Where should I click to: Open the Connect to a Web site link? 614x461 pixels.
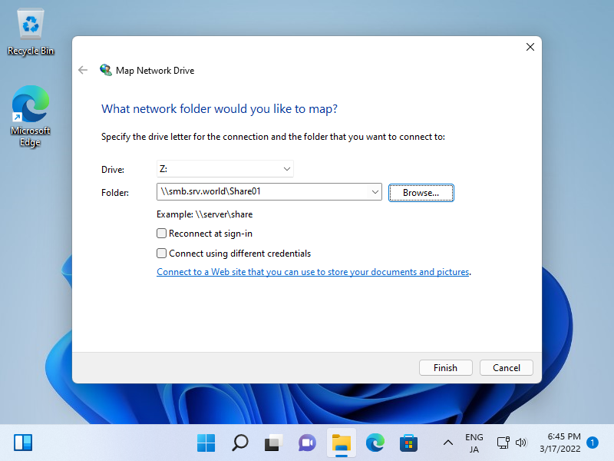312,272
